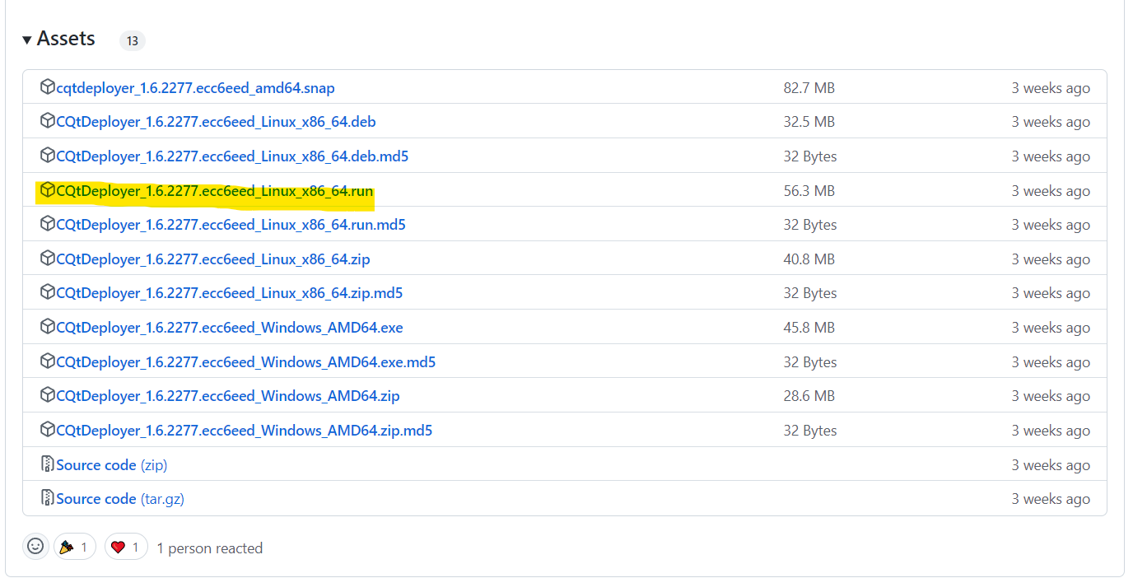Download CQtDeployer Windows_AMD64.zip link
The height and width of the screenshot is (578, 1133).
228,396
